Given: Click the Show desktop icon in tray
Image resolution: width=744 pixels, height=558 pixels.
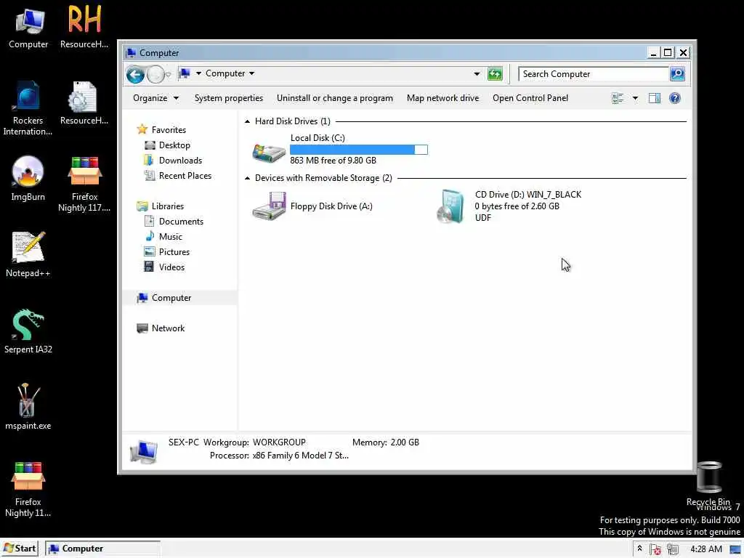Looking at the screenshot, I should [x=735, y=549].
